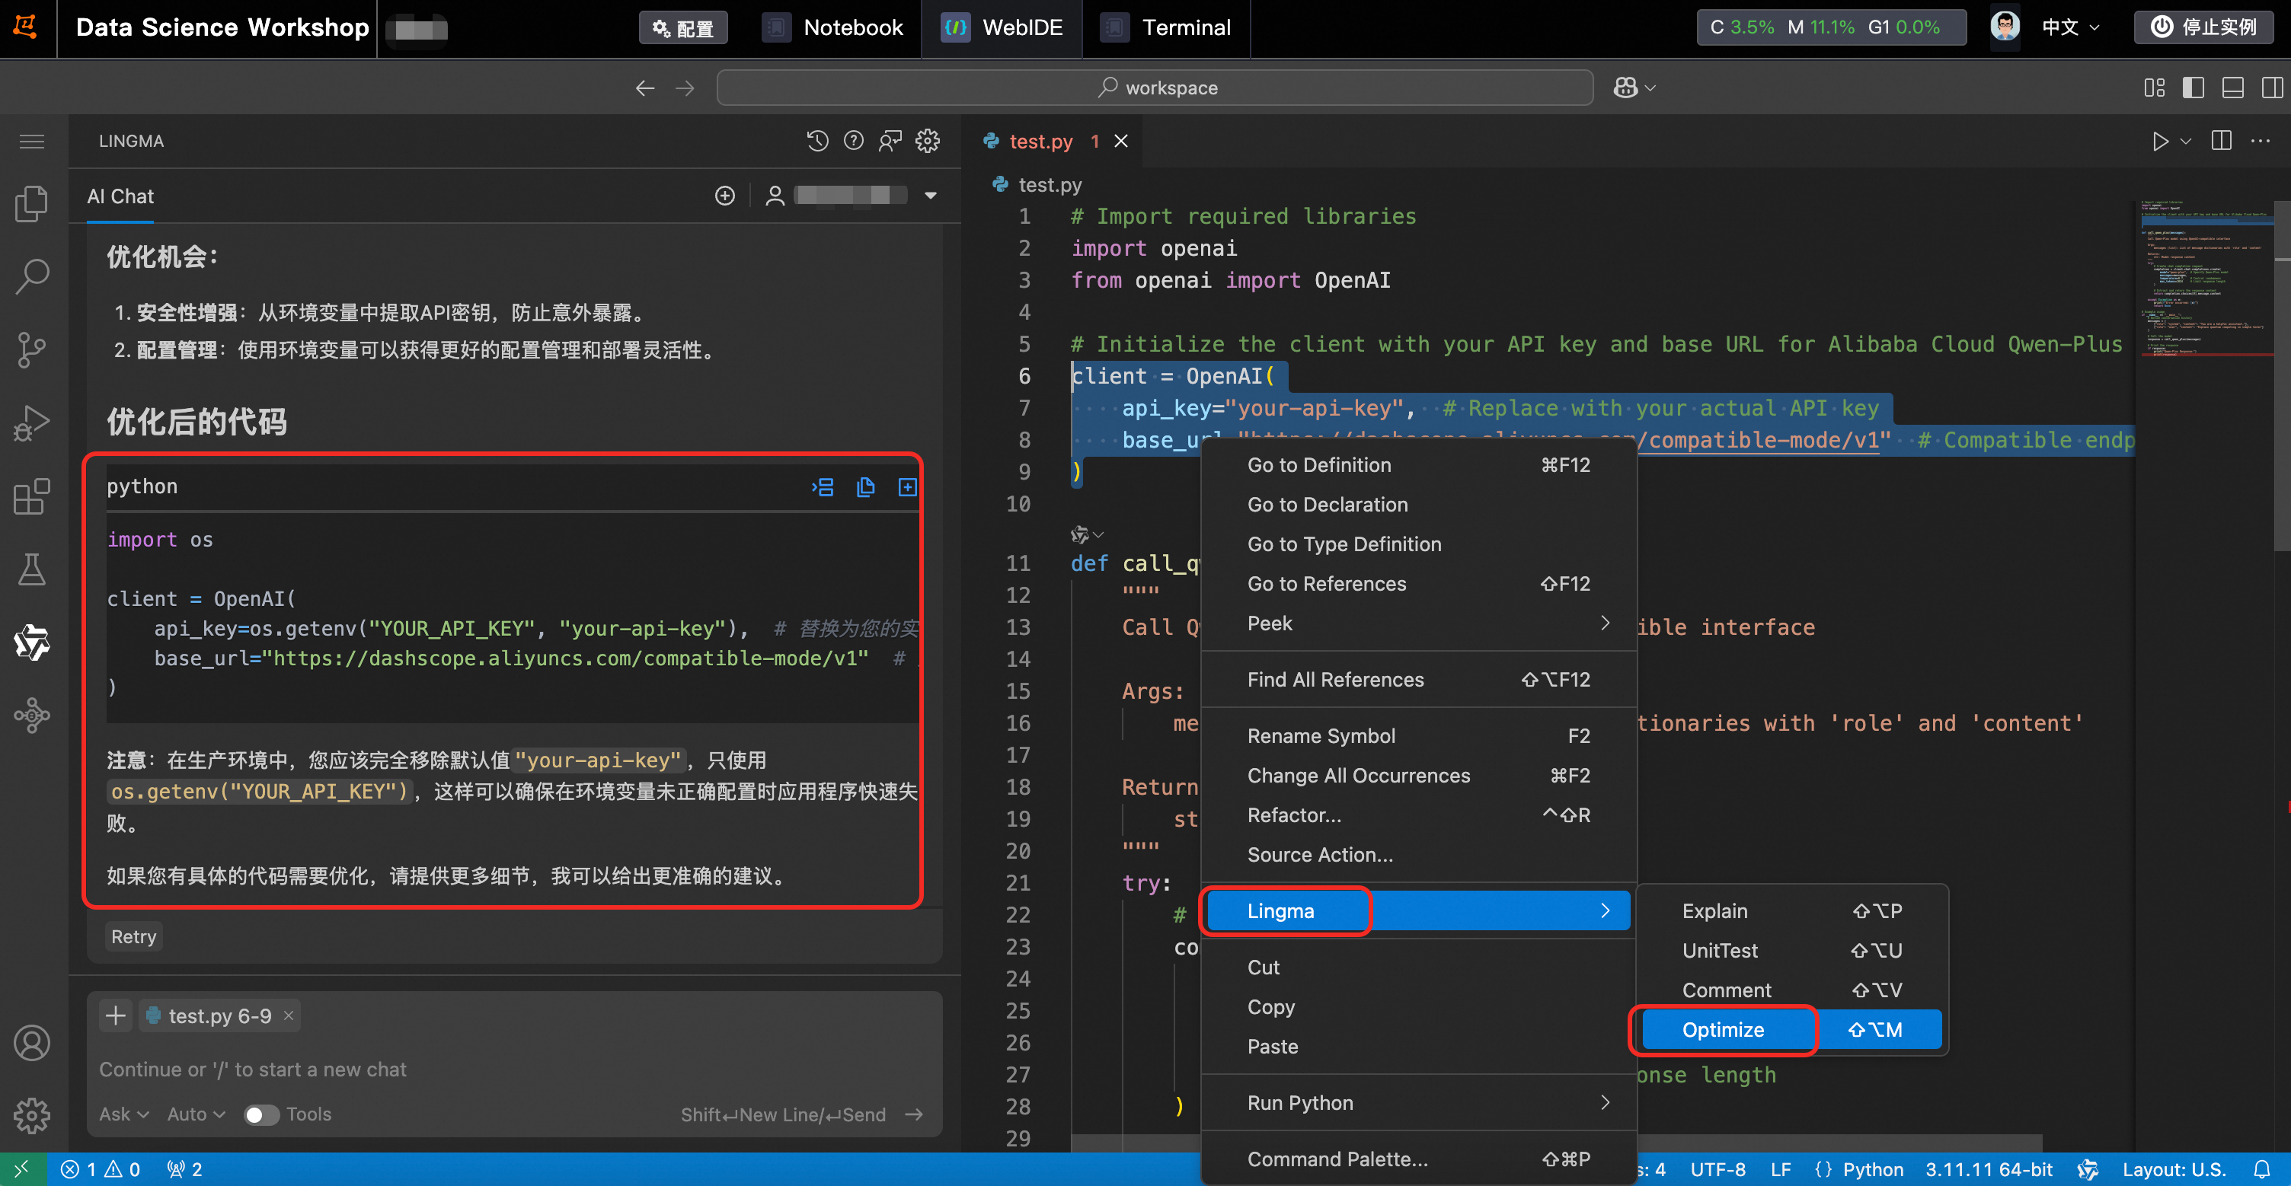Open the Lingma sidebar view

click(32, 642)
